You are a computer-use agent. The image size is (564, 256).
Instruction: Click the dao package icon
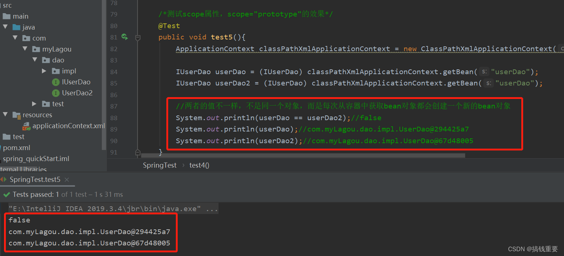(46, 60)
